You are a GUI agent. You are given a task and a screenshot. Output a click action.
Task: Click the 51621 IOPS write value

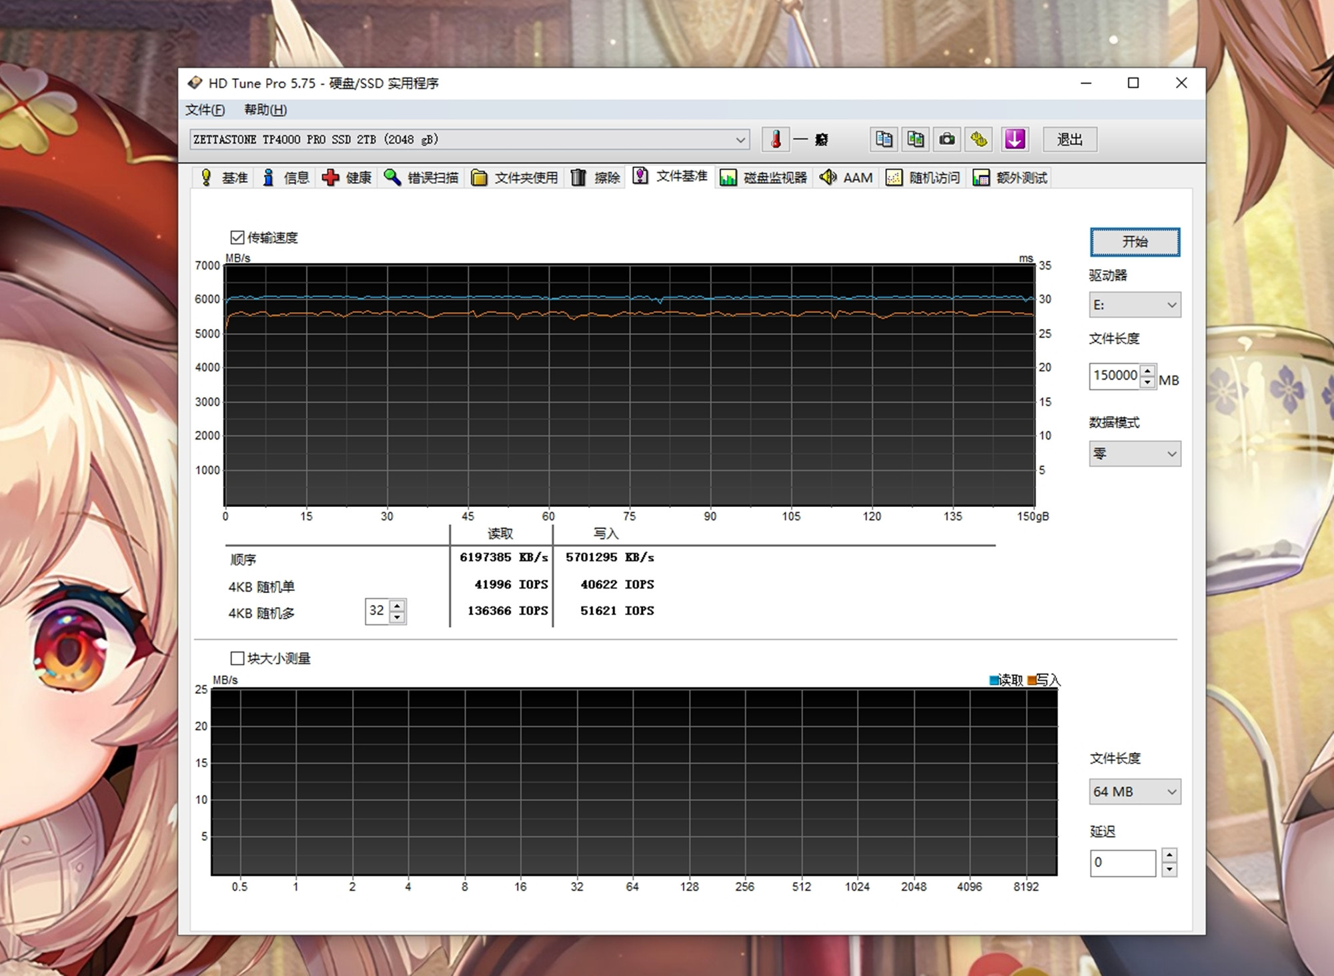[x=617, y=610]
